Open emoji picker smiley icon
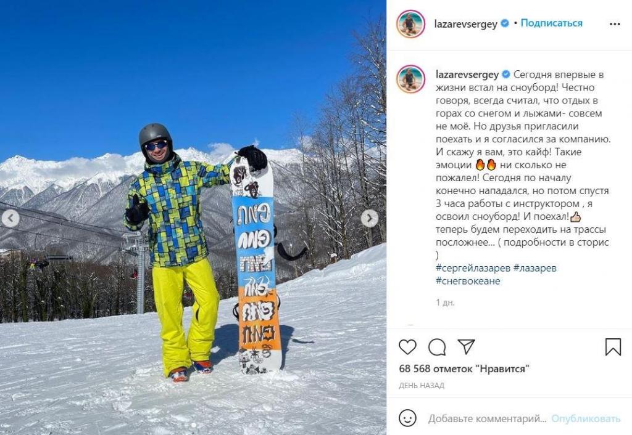This screenshot has width=632, height=435. click(407, 418)
